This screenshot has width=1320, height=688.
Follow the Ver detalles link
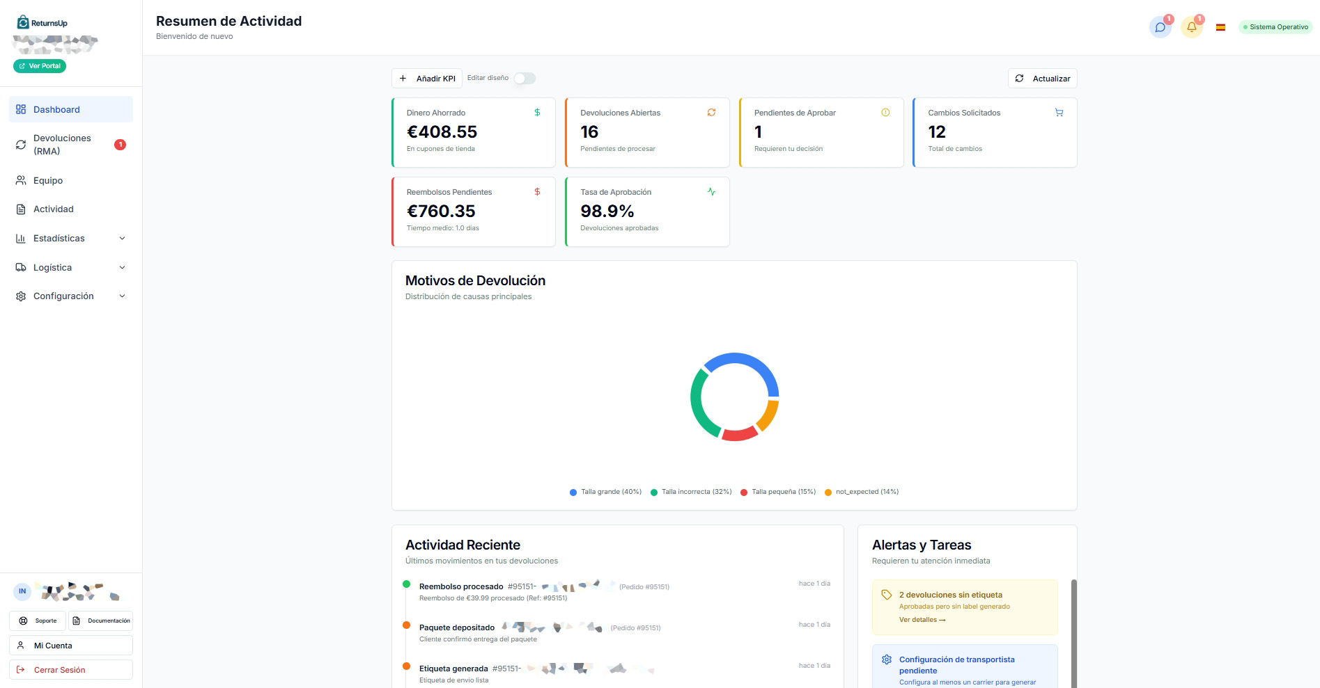point(922,620)
